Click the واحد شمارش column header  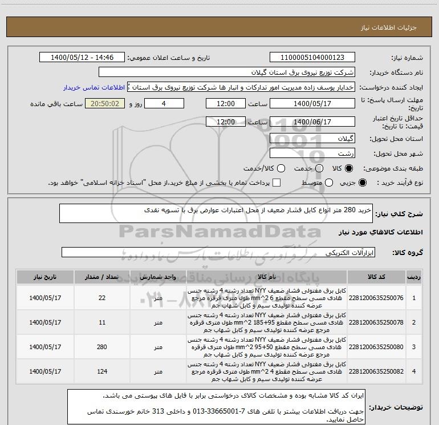click(158, 277)
